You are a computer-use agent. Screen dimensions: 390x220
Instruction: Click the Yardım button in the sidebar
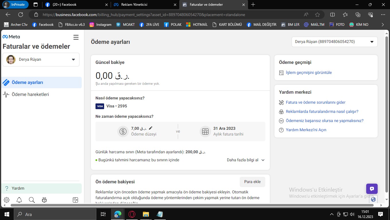coord(42,188)
